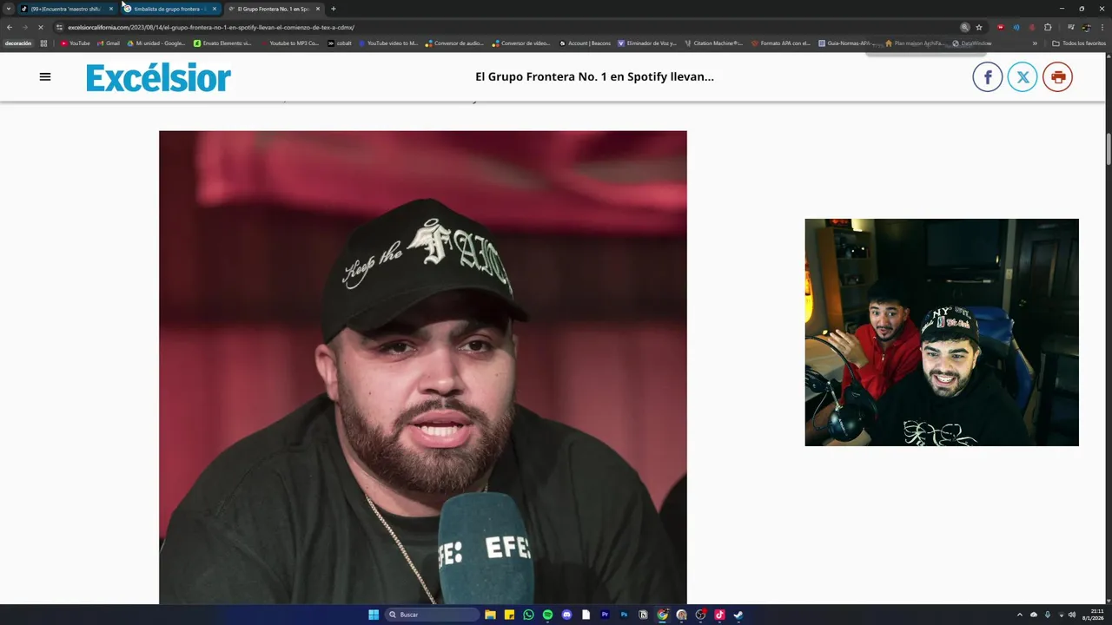Open Photoshop from the taskbar

pos(624,615)
